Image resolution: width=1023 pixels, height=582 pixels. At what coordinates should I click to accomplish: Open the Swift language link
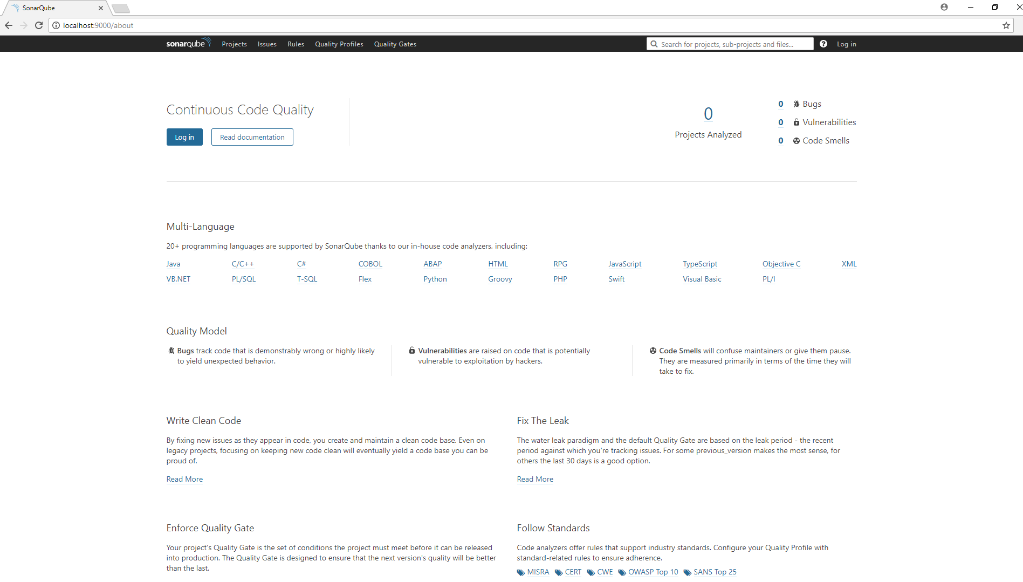tap(616, 279)
